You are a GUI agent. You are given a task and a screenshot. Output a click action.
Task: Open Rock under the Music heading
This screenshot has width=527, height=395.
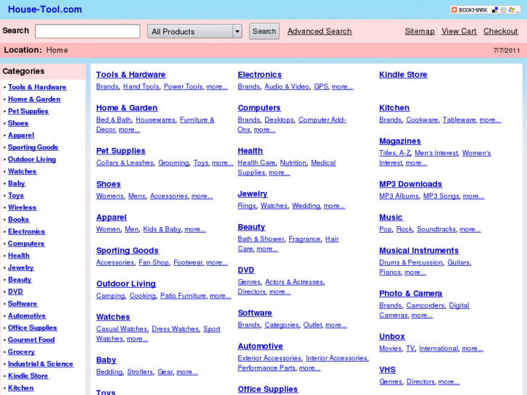click(x=404, y=229)
